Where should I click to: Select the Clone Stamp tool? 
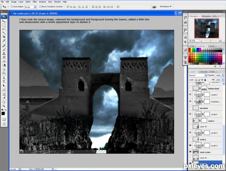coord(4,53)
